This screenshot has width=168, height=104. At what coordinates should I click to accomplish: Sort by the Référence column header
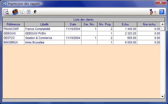click(x=13, y=24)
